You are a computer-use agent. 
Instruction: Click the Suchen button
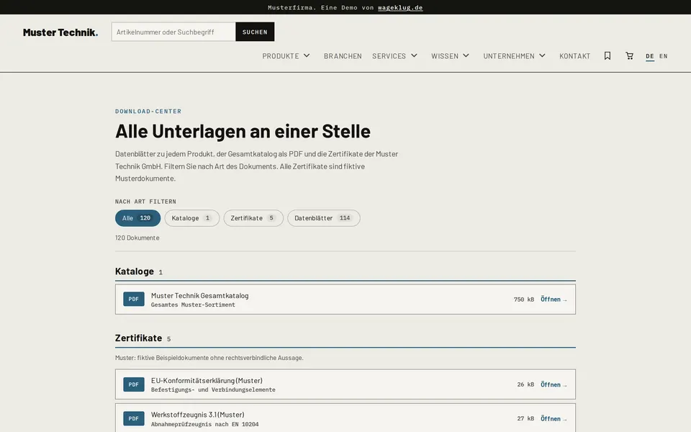(255, 32)
